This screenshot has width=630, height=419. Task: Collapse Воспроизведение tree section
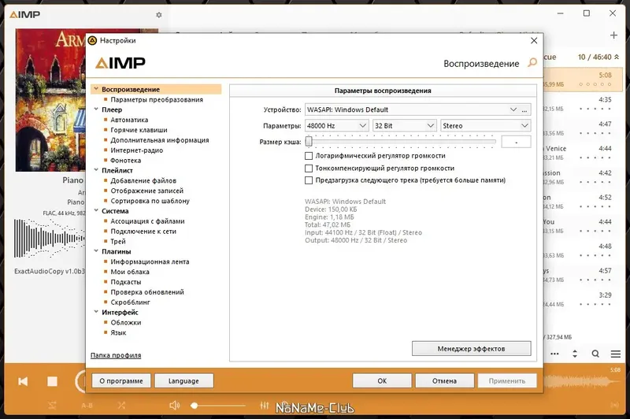96,89
